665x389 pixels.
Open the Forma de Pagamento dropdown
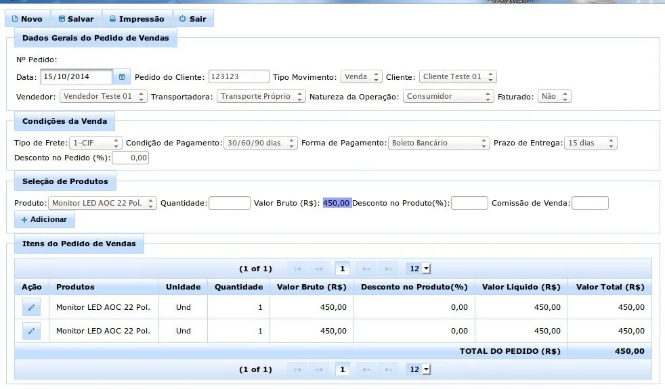pyautogui.click(x=439, y=143)
